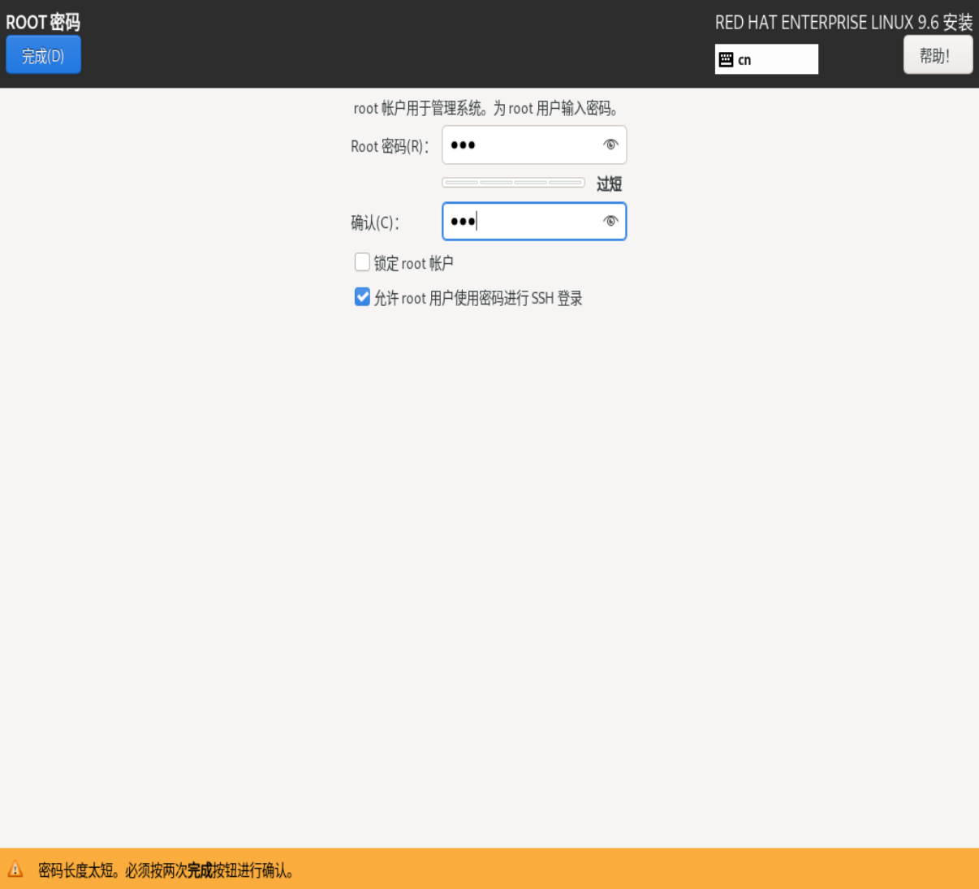
Task: Click the blue 完成(D) Done button
Action: click(43, 55)
